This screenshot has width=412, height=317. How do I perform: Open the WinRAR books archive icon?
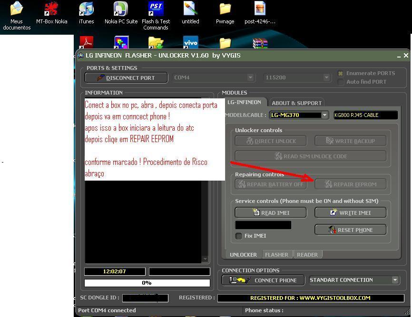(260, 43)
